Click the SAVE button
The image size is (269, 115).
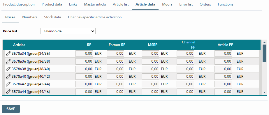[11, 109]
